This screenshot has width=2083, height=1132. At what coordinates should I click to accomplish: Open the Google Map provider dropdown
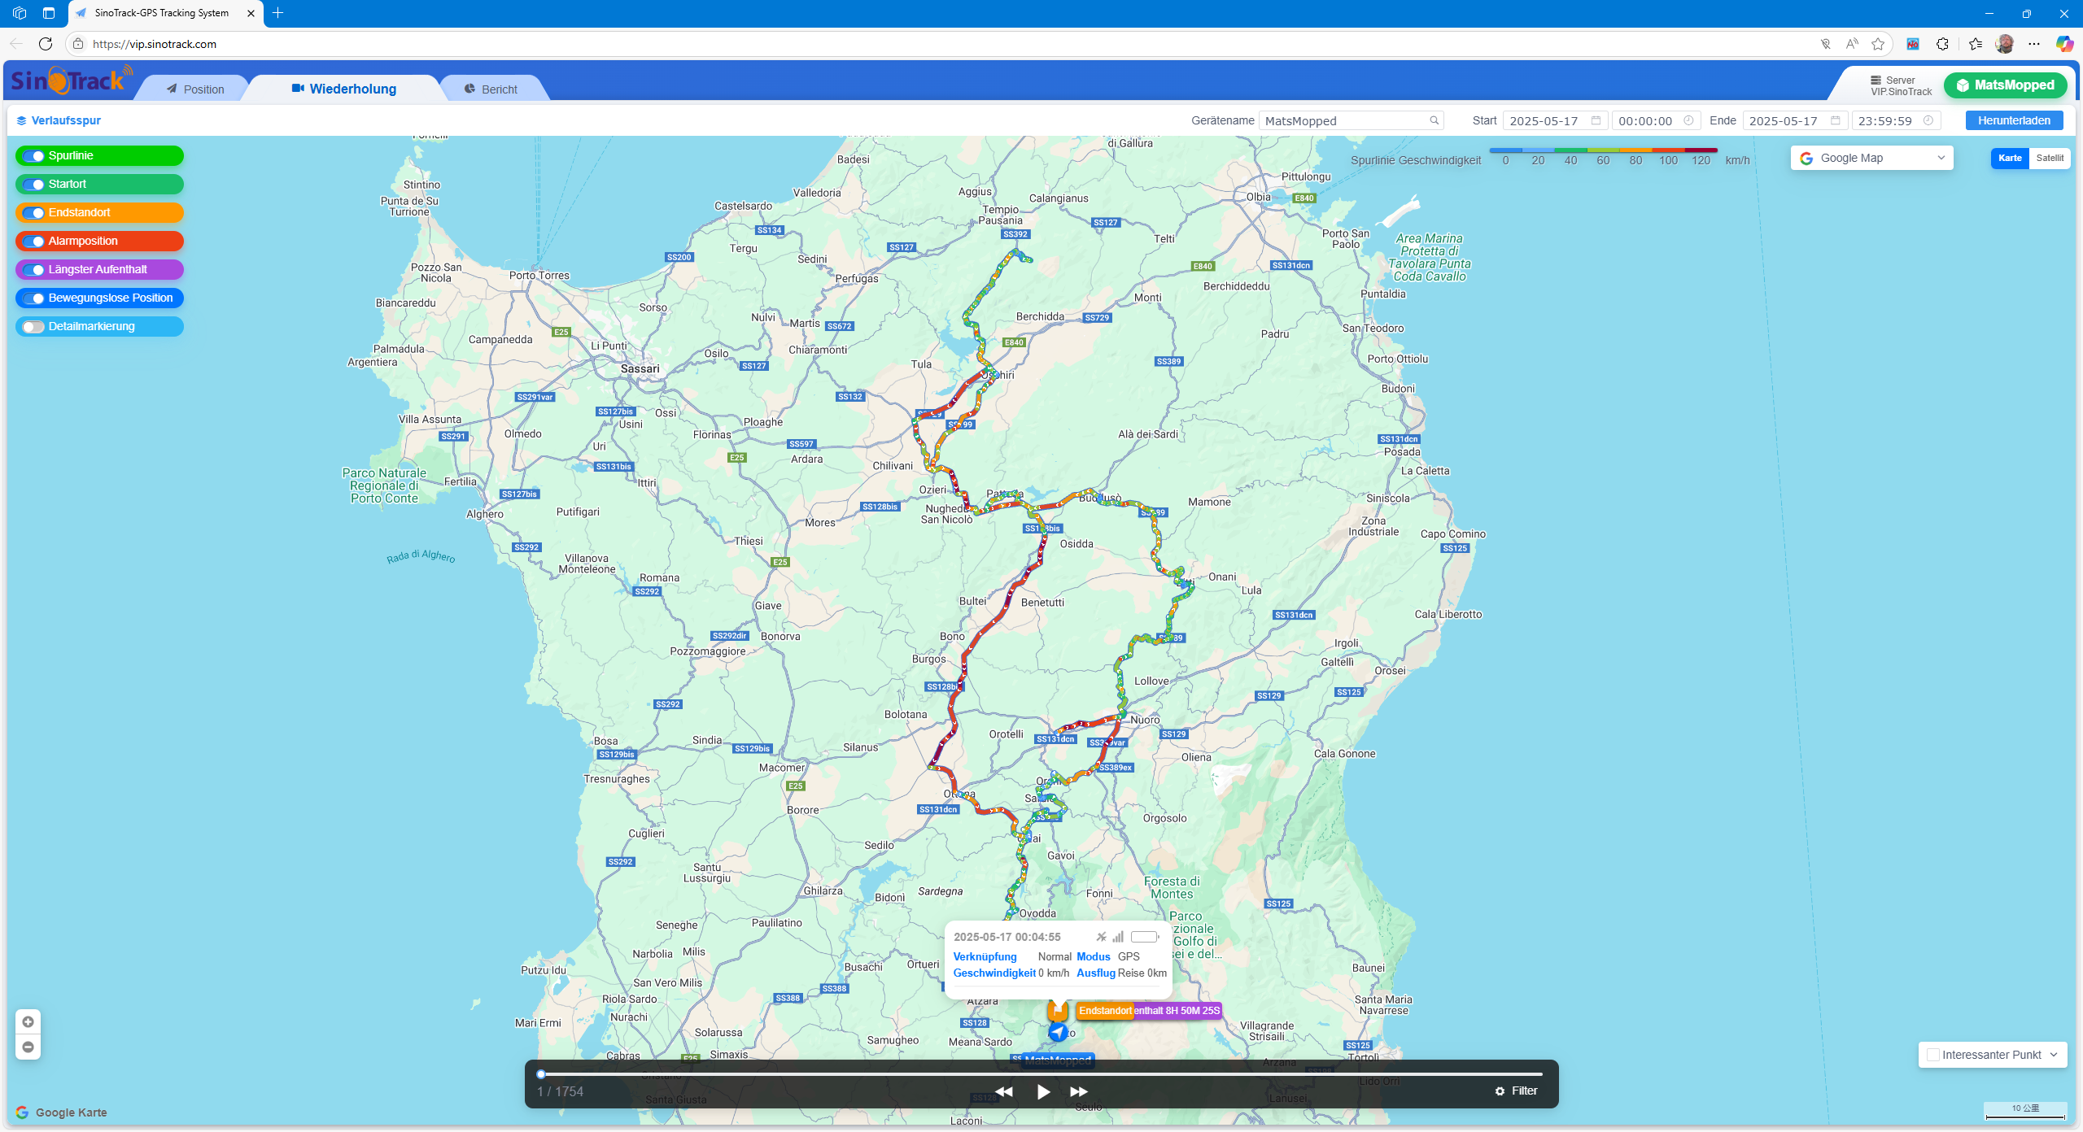point(1871,158)
